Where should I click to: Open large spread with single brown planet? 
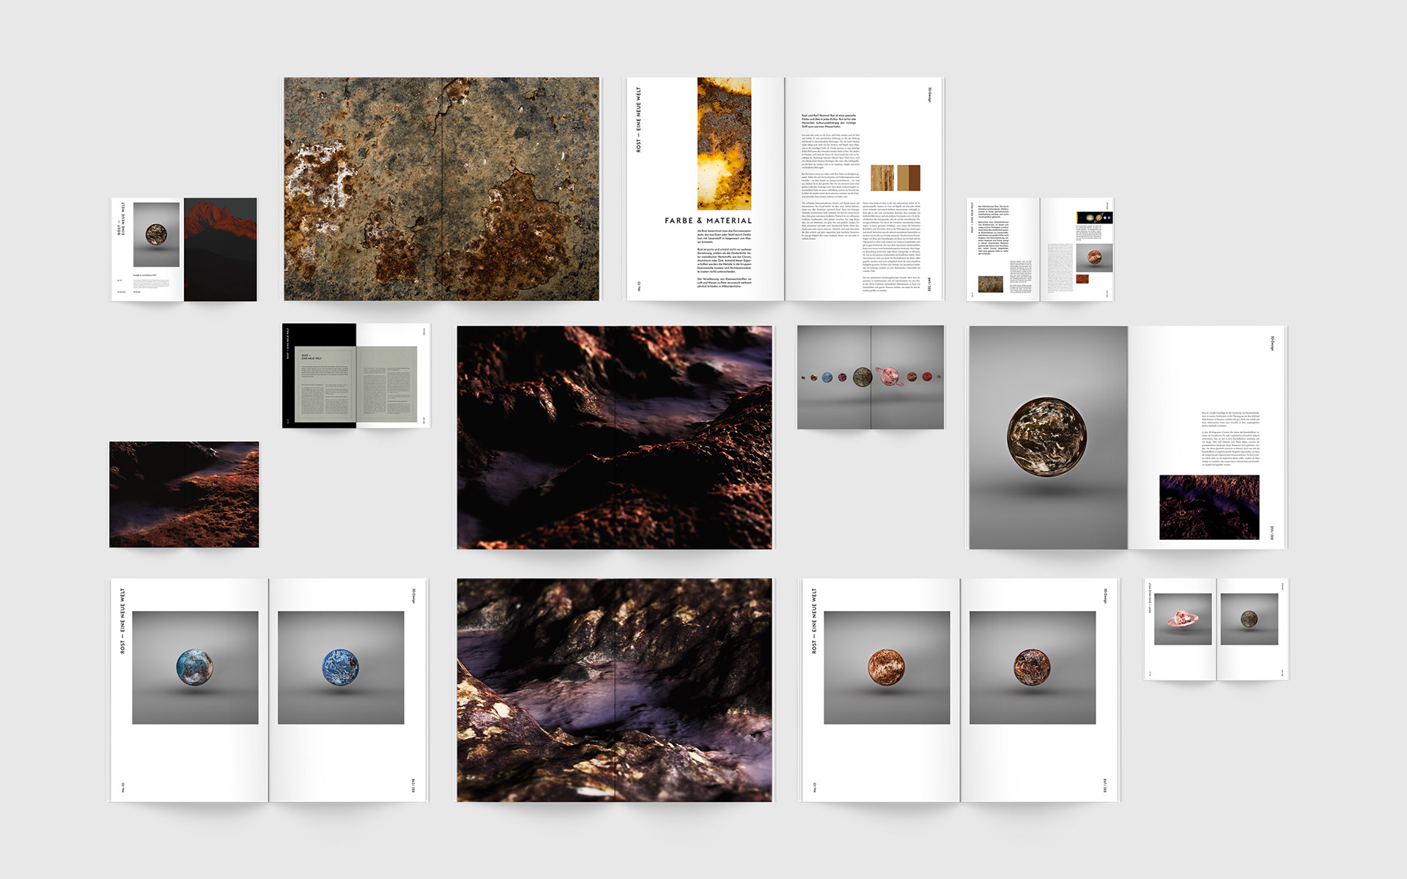coord(1127,437)
